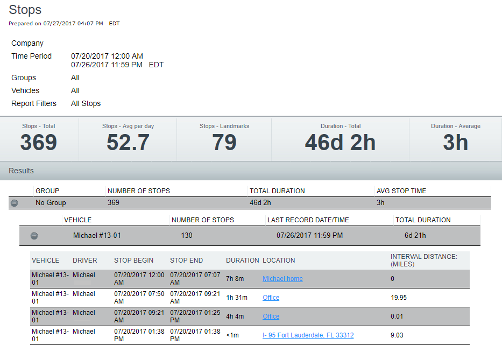
Task: Click the 6d 21h total duration value
Action: coord(415,235)
